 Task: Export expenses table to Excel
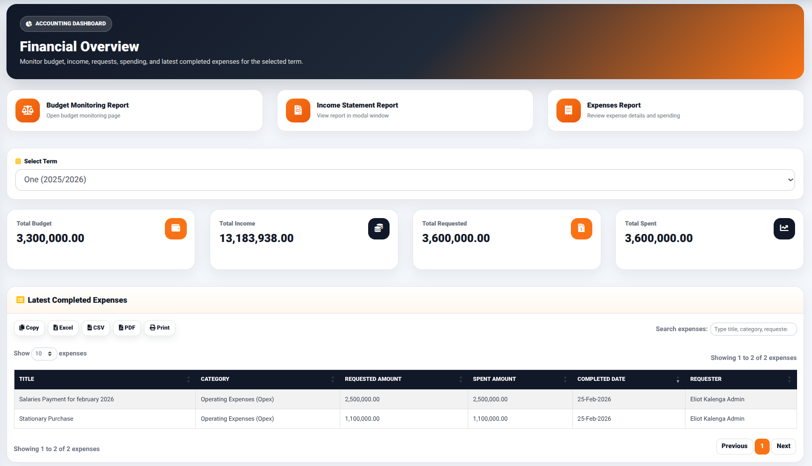63,328
